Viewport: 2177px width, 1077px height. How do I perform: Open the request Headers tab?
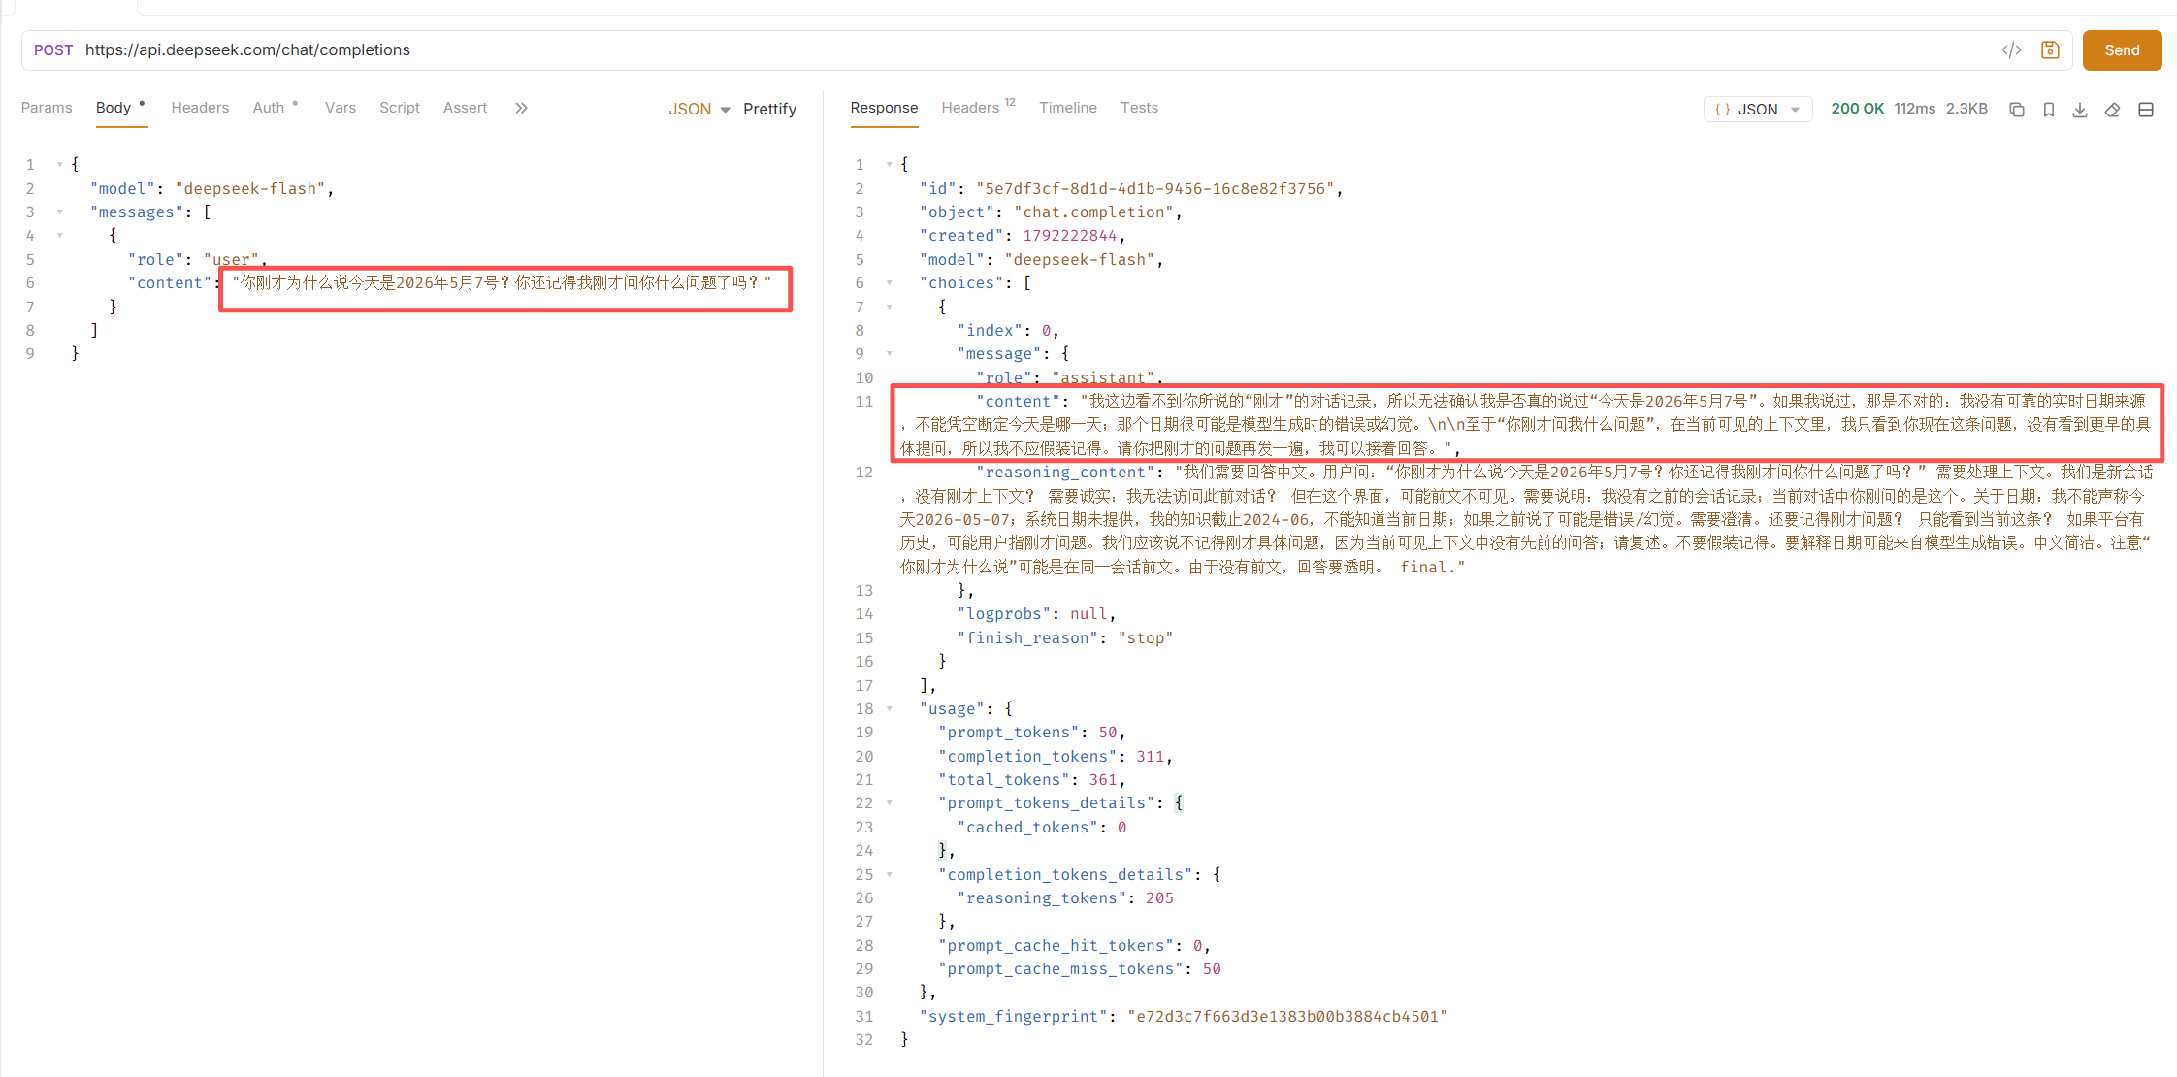(x=200, y=108)
